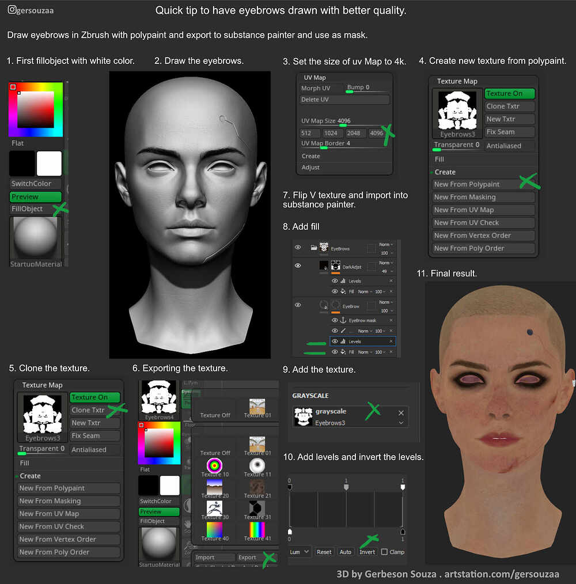Hide the EyeBrow mask anchor effect
Image resolution: width=576 pixels, height=584 pixels.
(335, 320)
